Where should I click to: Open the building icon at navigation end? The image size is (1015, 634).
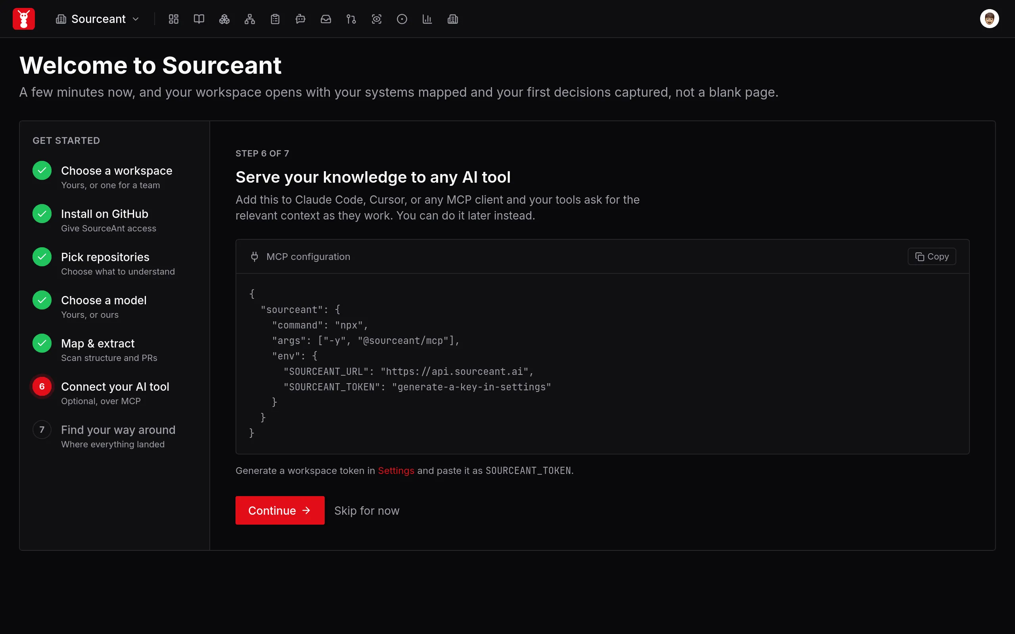[x=452, y=19]
